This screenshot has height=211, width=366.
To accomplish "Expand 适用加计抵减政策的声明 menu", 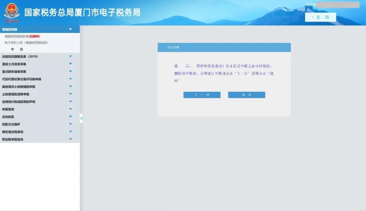I will pyautogui.click(x=70, y=101).
